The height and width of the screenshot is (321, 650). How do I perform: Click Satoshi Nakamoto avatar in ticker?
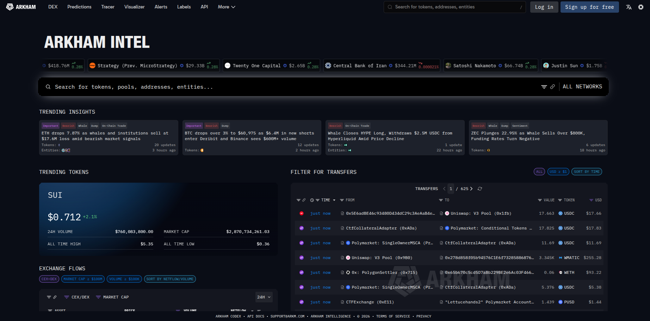point(448,65)
